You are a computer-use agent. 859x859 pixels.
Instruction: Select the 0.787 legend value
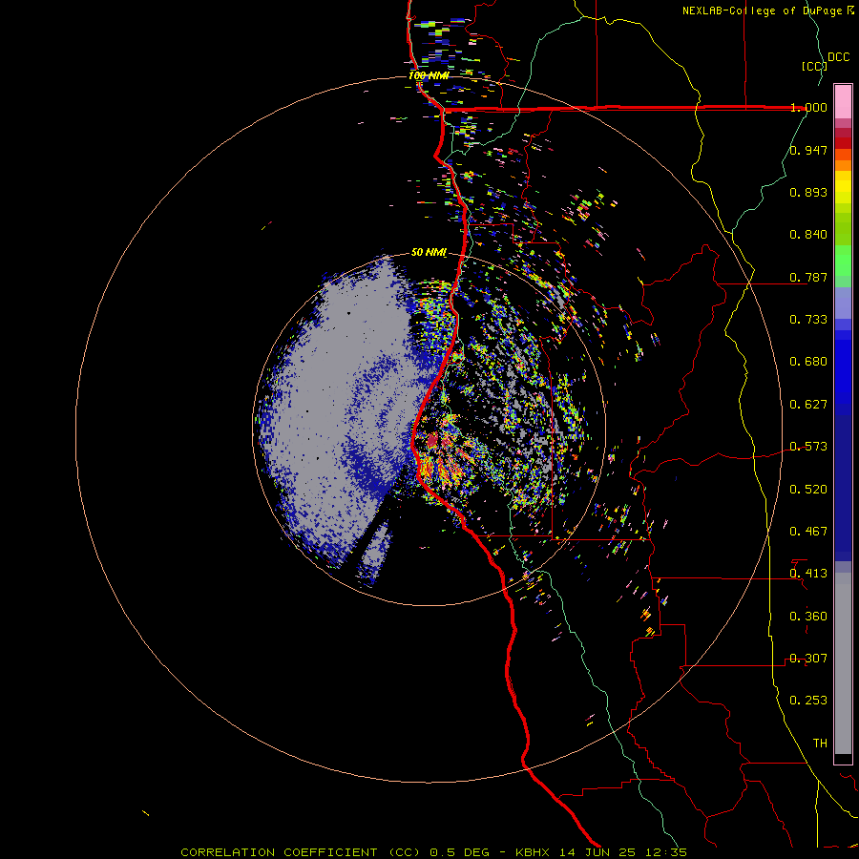pyautogui.click(x=808, y=277)
